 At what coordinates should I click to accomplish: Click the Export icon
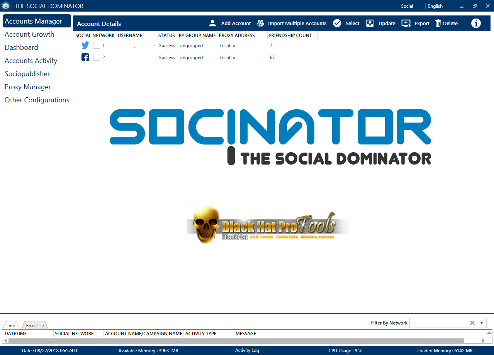point(406,23)
